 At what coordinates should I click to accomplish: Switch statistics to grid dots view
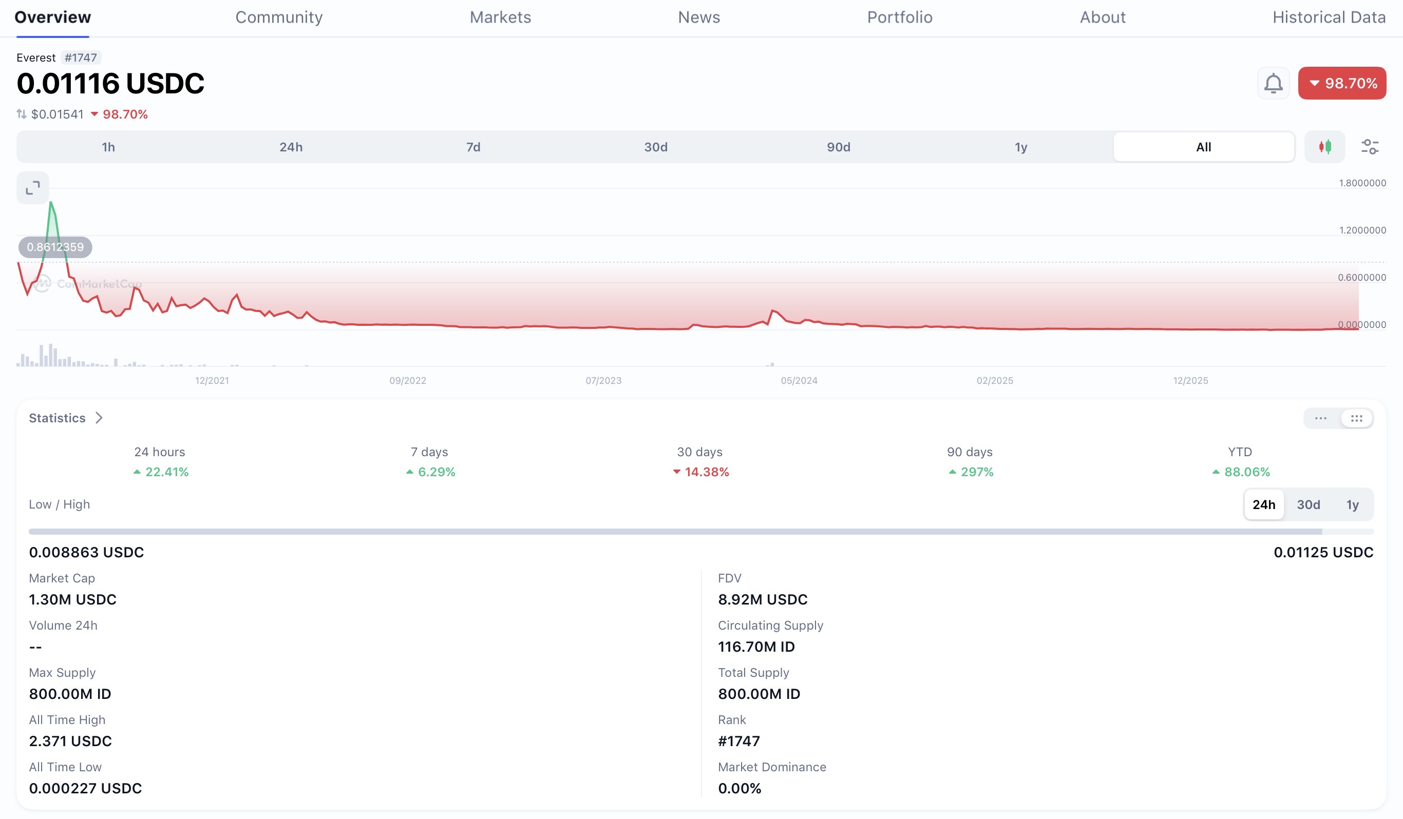click(1356, 418)
